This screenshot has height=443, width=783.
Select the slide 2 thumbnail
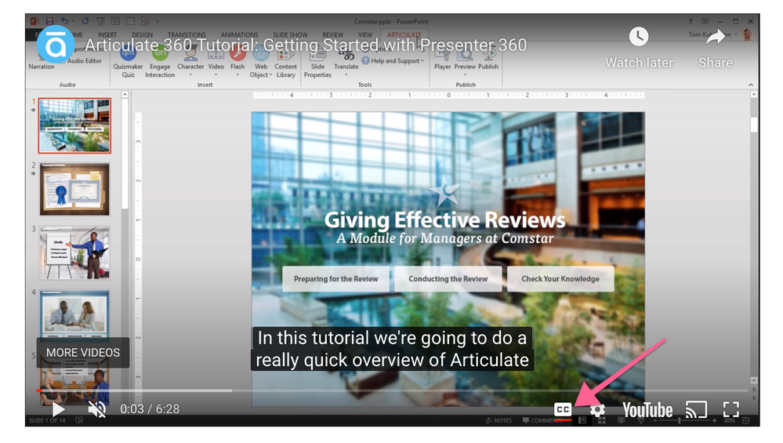click(74, 188)
